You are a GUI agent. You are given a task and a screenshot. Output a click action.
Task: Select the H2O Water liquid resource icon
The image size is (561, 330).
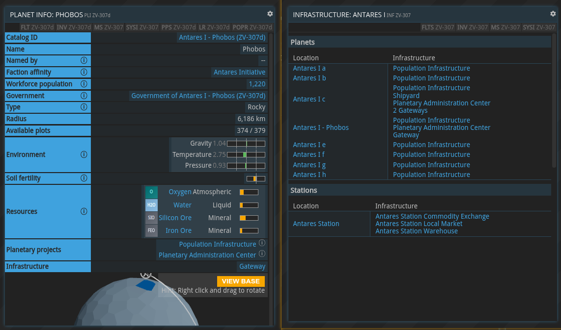click(x=151, y=204)
